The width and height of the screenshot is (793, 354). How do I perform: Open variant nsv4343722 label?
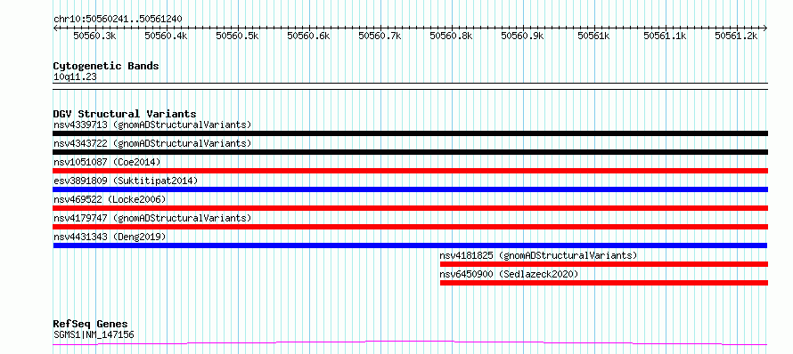[x=152, y=143]
